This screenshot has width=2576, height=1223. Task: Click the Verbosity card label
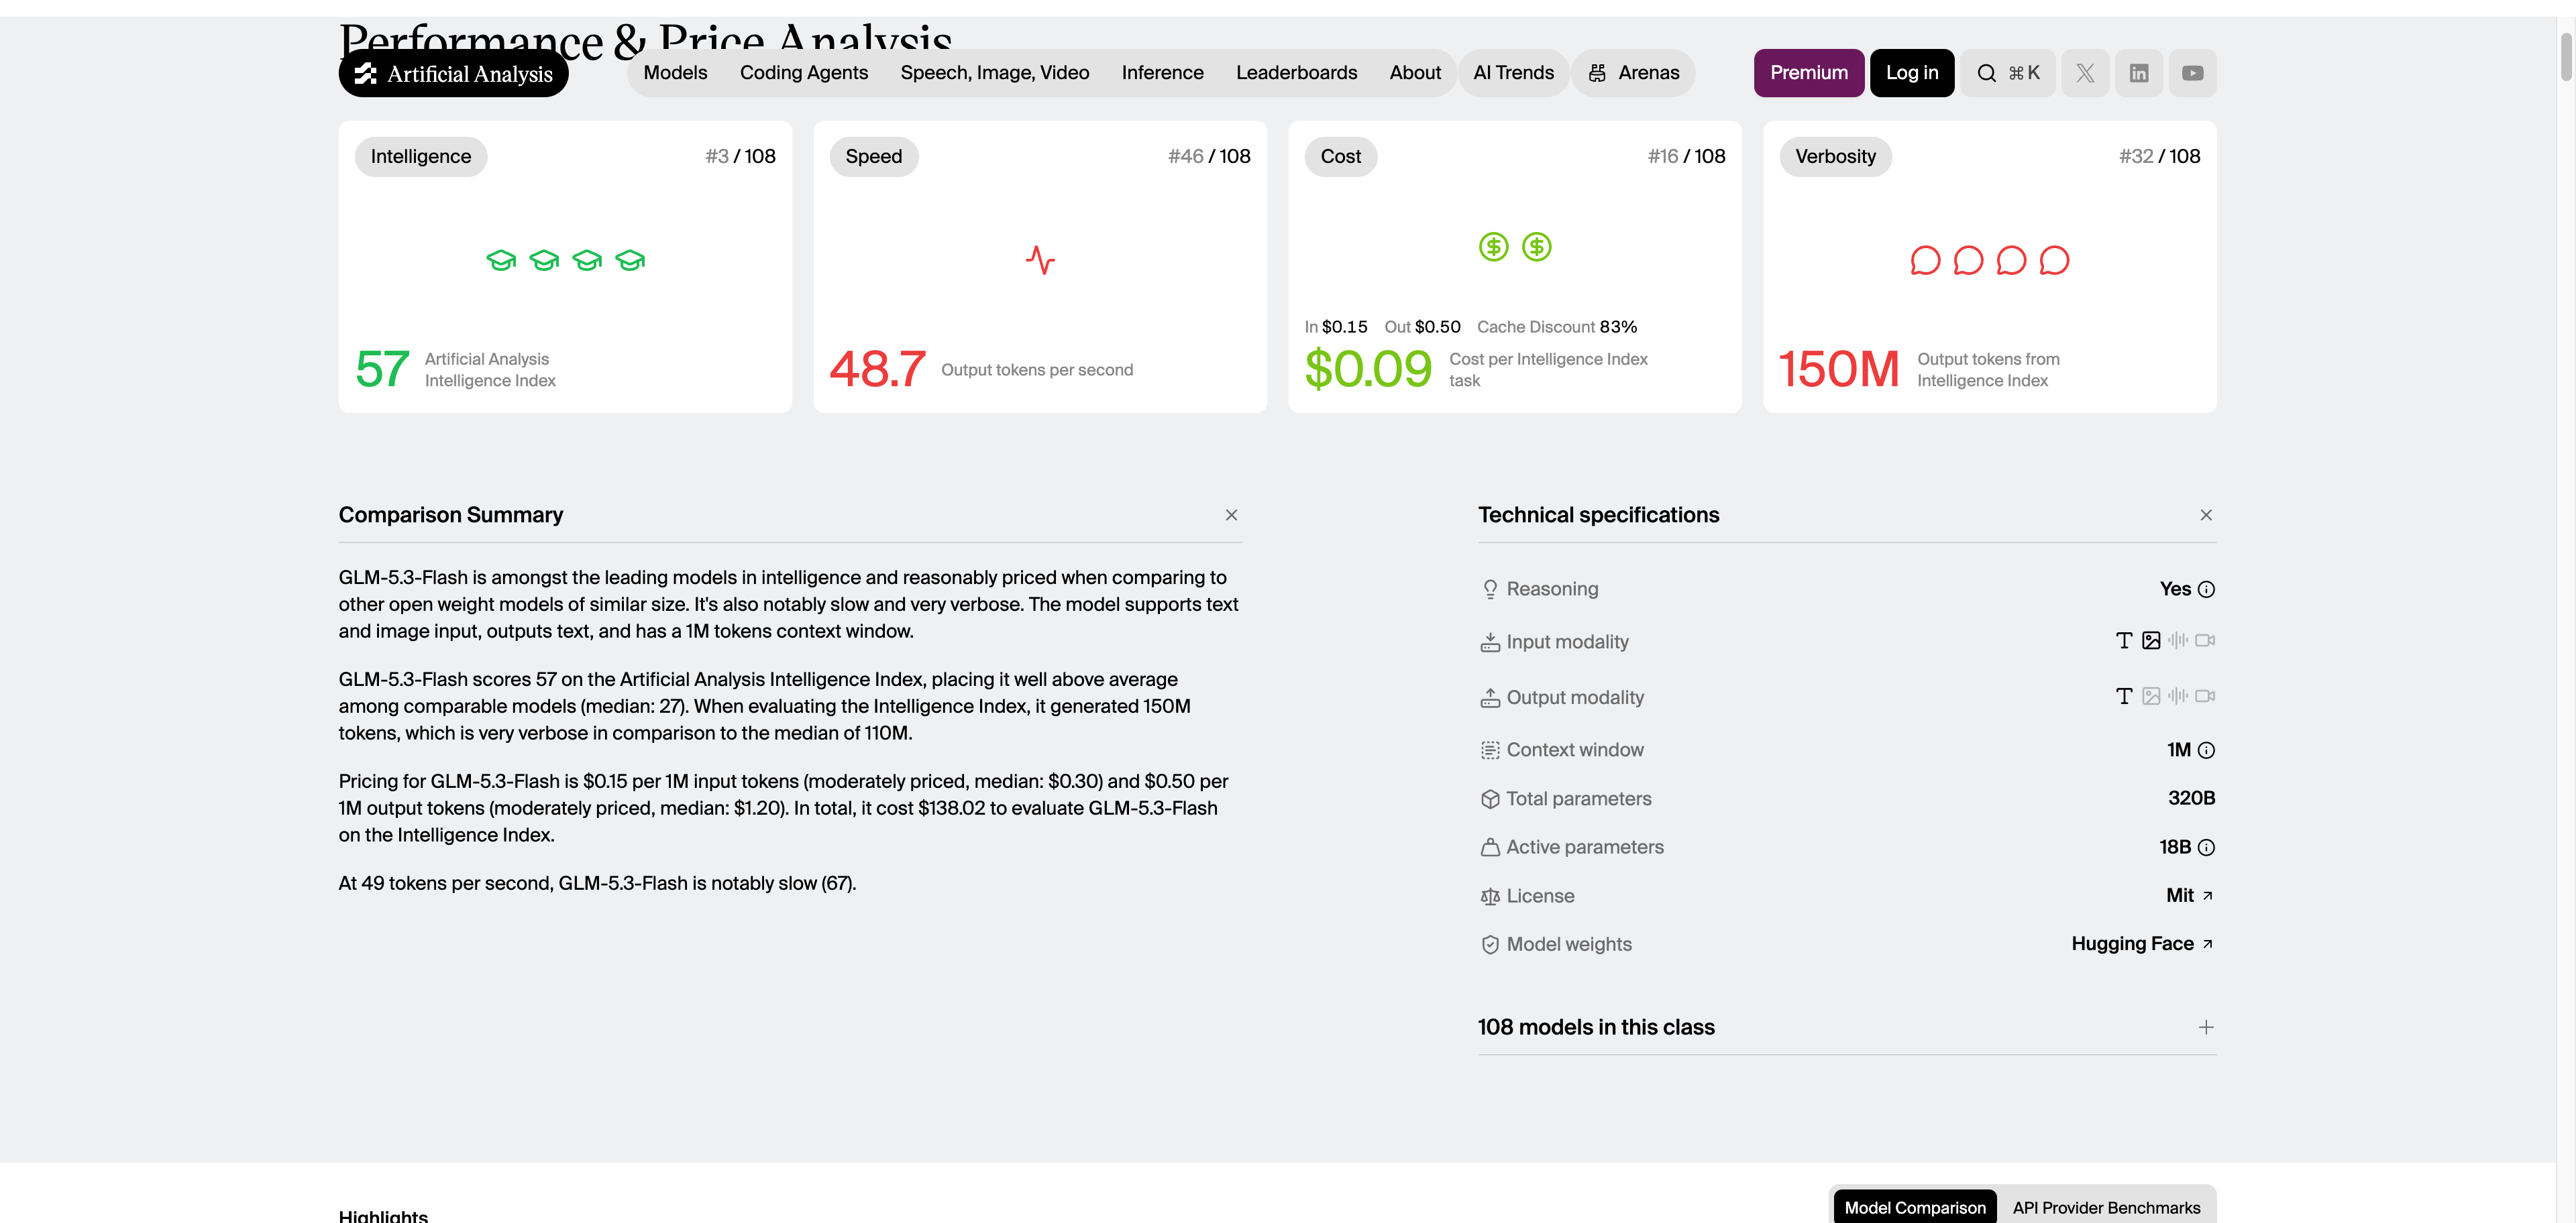pos(1836,157)
